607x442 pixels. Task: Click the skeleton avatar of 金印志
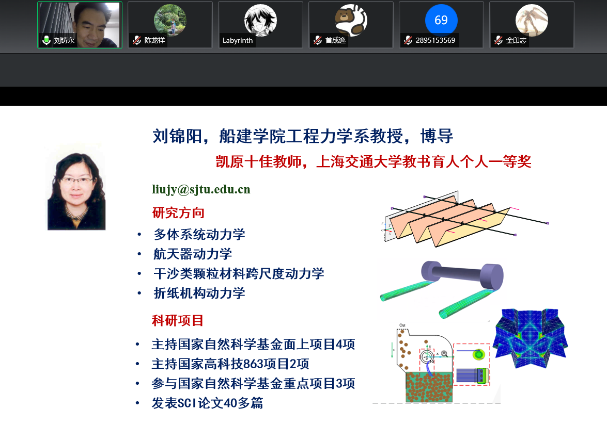[531, 21]
